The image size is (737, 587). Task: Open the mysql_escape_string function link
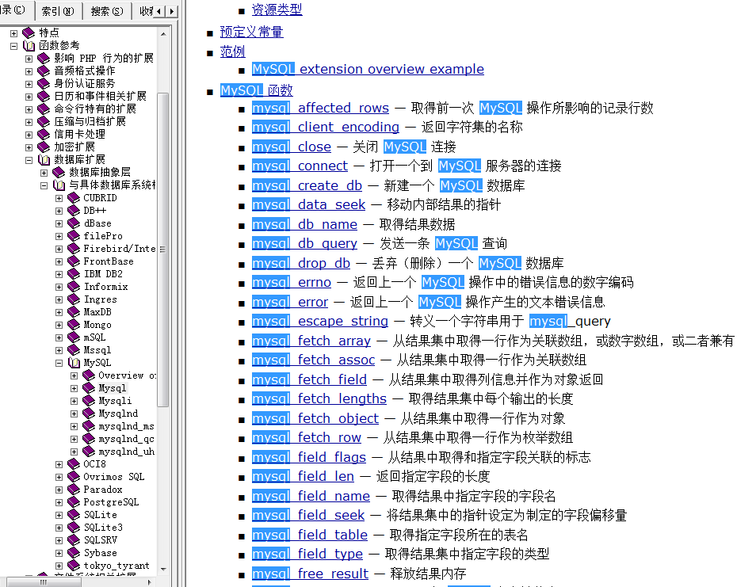tap(319, 321)
